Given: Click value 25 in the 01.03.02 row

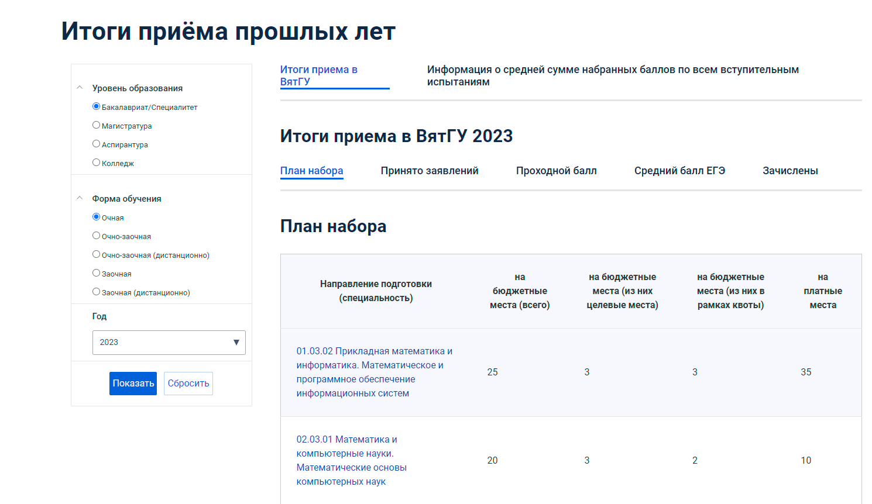Looking at the screenshot, I should pyautogui.click(x=493, y=372).
